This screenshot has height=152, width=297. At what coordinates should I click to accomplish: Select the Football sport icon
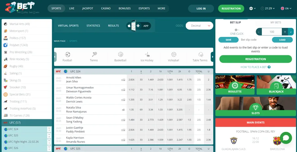click(67, 55)
